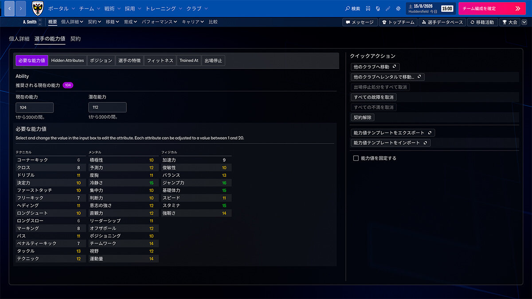Open the 育成 dropdown menu
The width and height of the screenshot is (532, 299).
(131, 22)
